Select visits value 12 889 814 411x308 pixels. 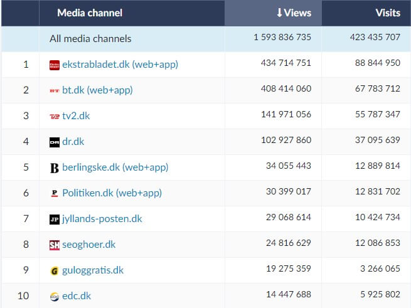tap(378, 166)
